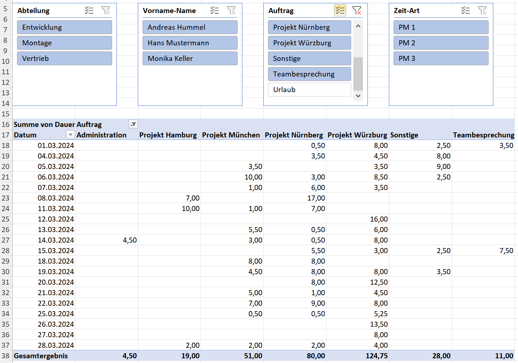
Task: Click scroll up arrow in Auftrag slicer
Action: [358, 26]
